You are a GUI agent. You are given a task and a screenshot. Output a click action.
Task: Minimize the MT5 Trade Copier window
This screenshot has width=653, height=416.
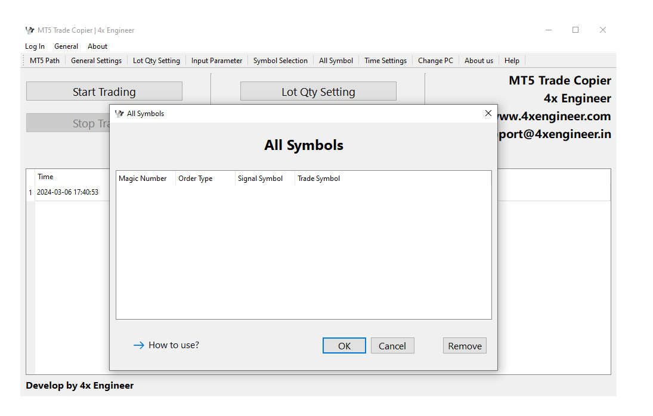click(549, 30)
